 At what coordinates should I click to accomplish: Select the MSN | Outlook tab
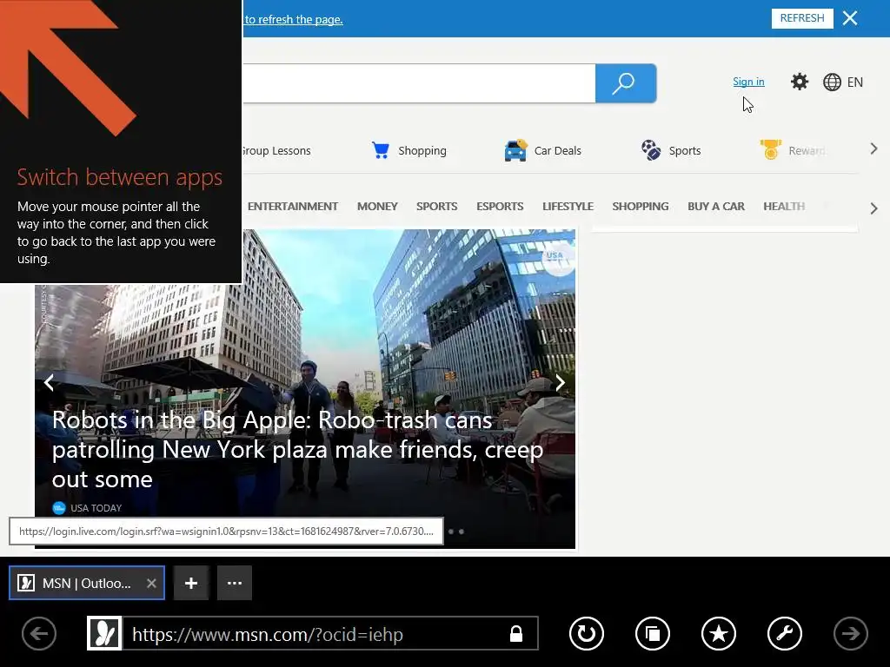87,583
